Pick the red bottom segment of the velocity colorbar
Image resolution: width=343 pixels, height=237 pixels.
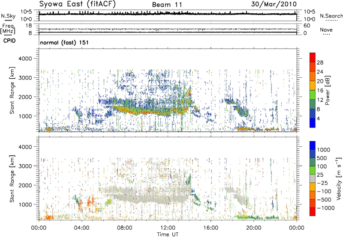coord(313,212)
